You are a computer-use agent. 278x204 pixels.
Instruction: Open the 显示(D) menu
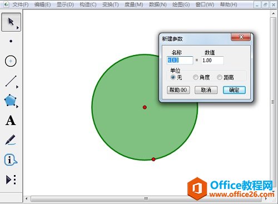(x=65, y=4)
